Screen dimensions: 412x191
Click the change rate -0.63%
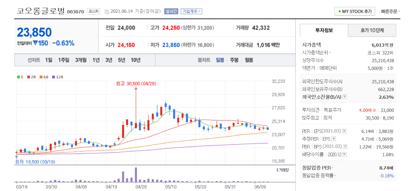click(63, 43)
